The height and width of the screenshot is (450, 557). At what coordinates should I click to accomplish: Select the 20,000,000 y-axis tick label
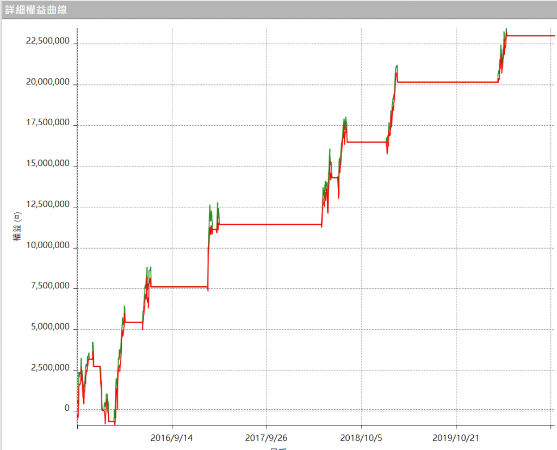tap(47, 82)
